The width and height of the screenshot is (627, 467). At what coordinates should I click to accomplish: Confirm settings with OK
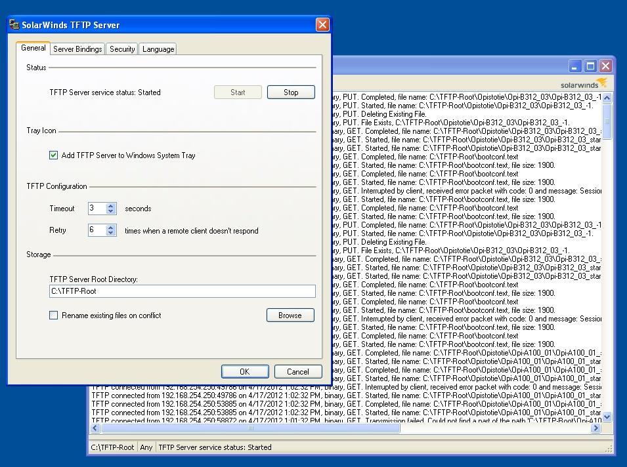245,371
